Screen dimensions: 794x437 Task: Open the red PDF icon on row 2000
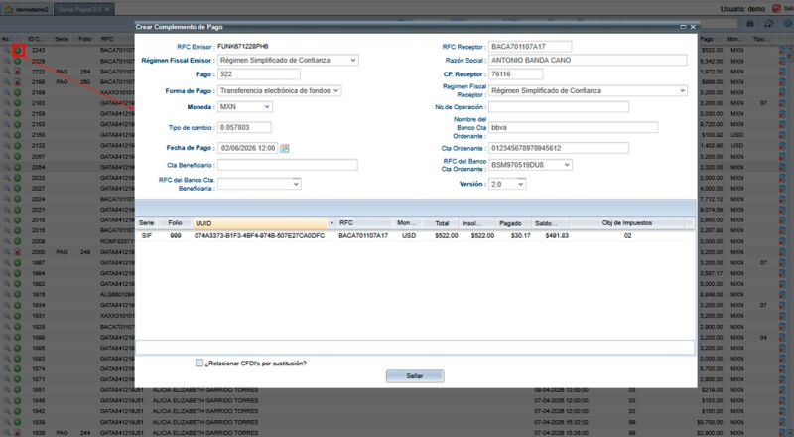(x=17, y=252)
